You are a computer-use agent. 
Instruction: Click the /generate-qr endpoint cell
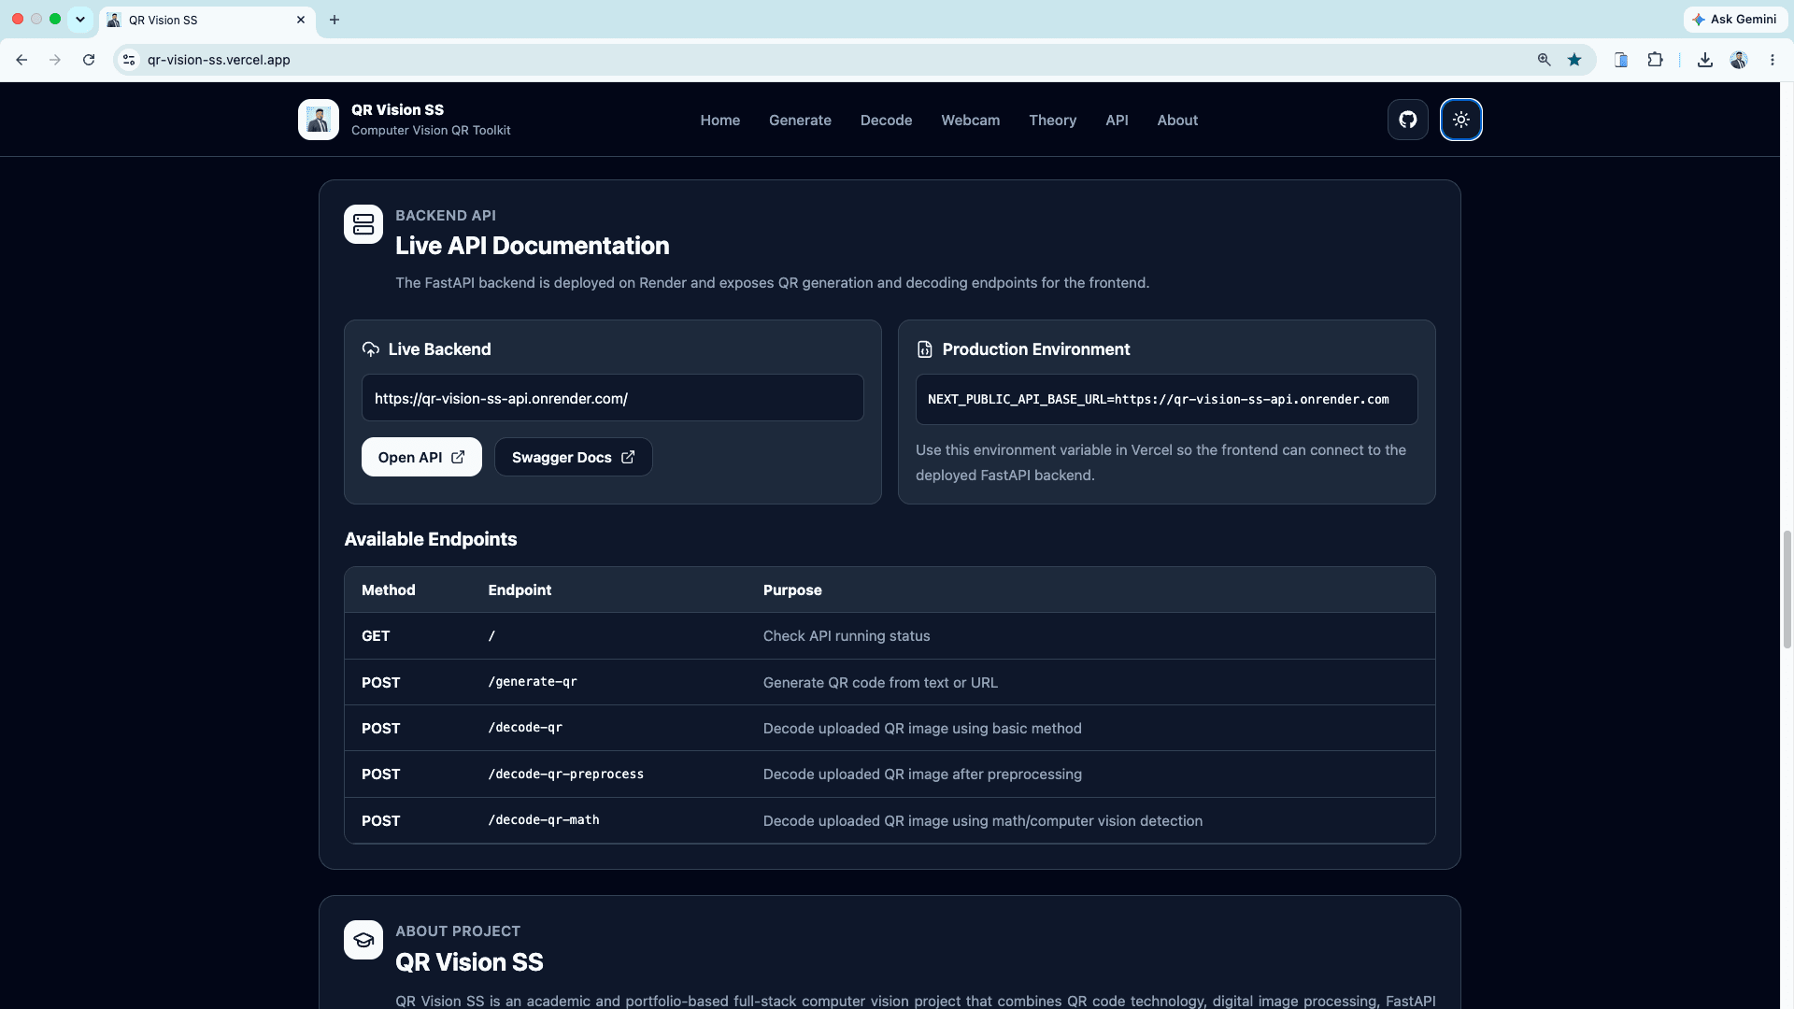[533, 682]
